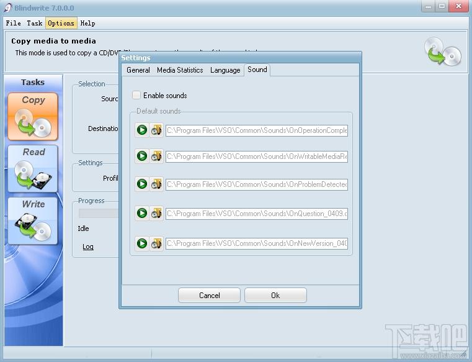Click the OnOperationComplete sound path field
Viewport: 472px width, 362px height.
click(257, 130)
